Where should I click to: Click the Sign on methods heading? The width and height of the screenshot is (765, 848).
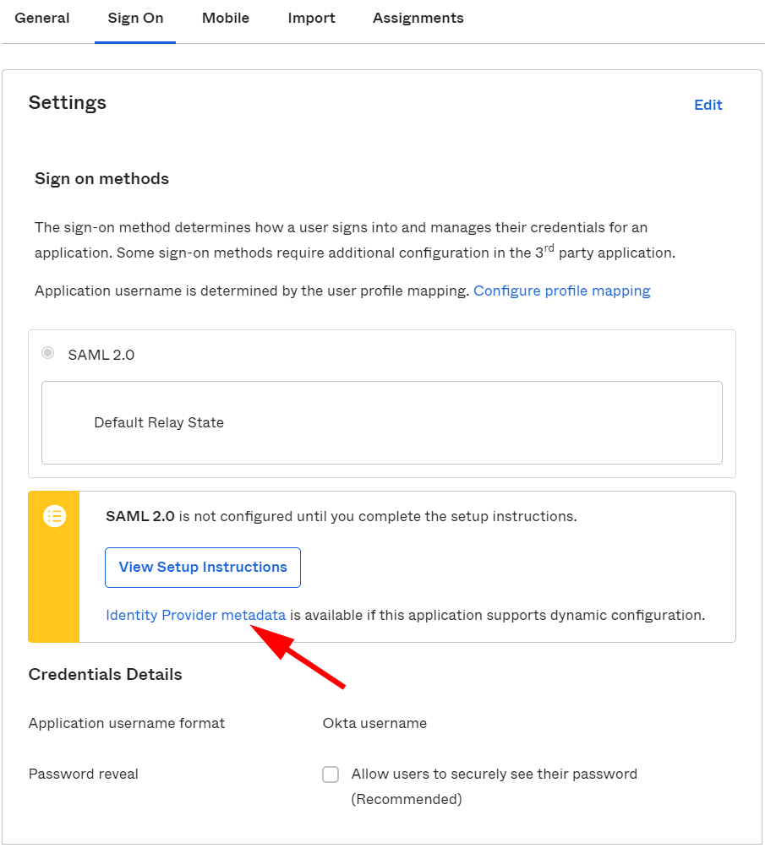tap(101, 179)
